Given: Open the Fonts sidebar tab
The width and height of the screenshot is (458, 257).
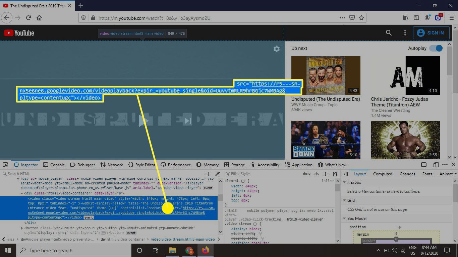Looking at the screenshot, I should coord(427,174).
